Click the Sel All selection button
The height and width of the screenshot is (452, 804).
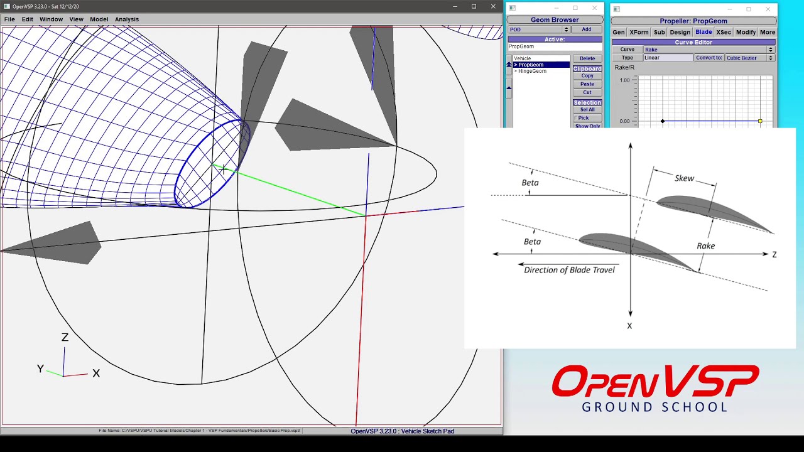point(587,110)
